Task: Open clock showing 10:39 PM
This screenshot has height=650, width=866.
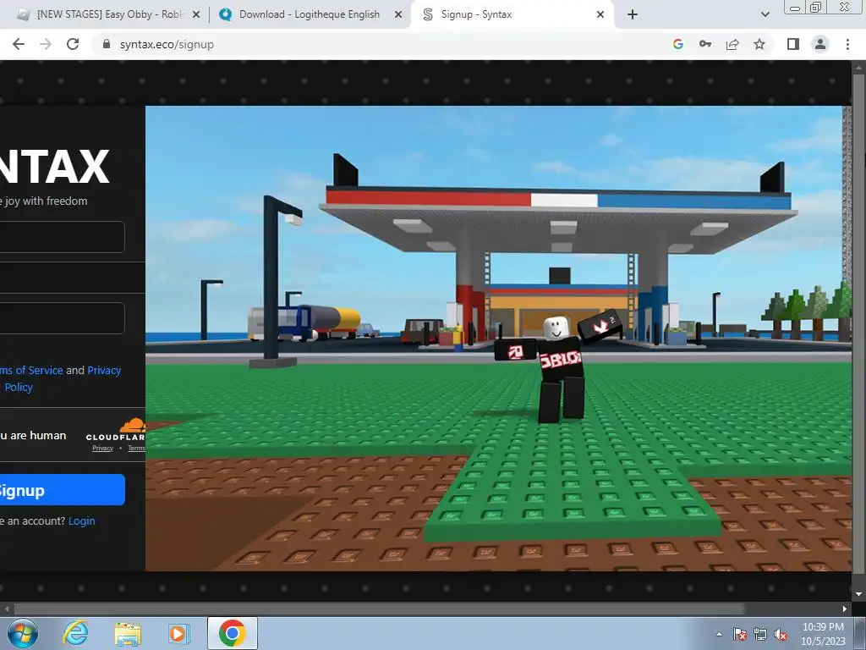Action: click(823, 633)
